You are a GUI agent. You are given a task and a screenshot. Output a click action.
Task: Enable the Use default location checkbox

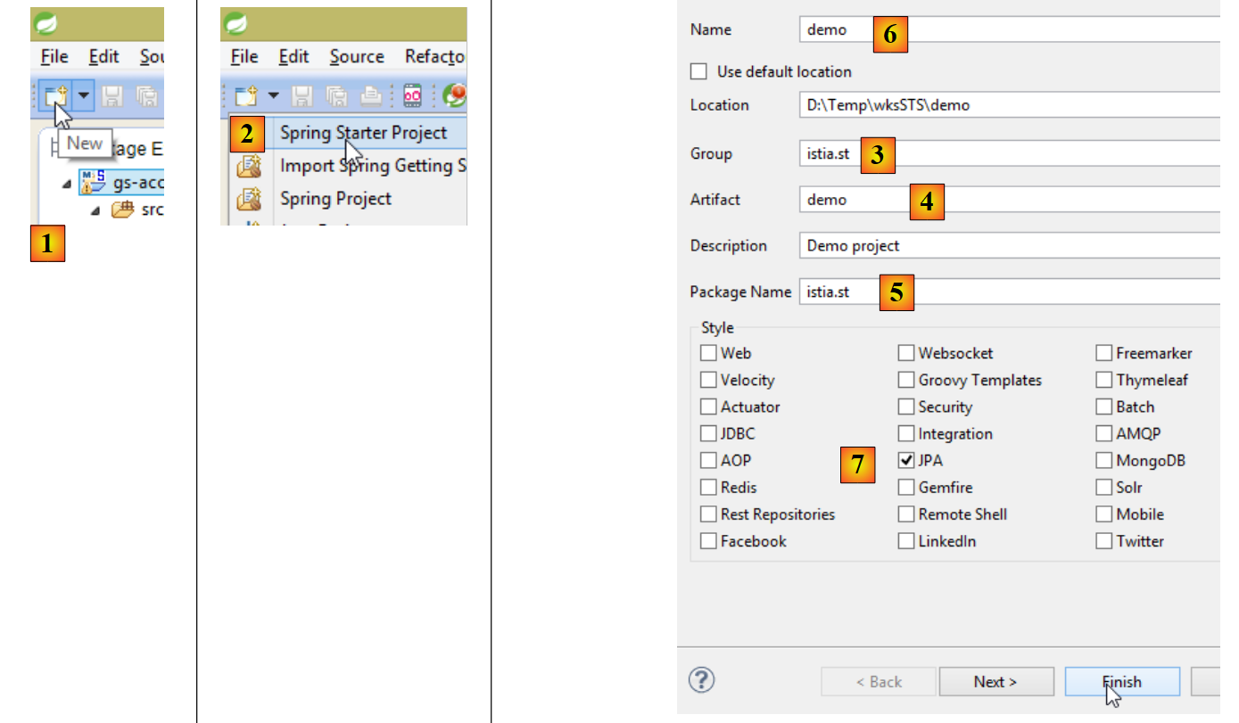pos(699,71)
